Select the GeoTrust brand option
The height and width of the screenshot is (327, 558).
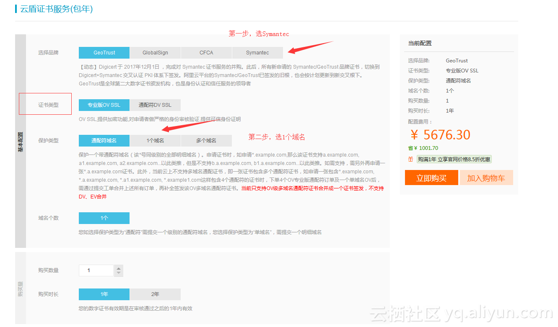pos(104,53)
